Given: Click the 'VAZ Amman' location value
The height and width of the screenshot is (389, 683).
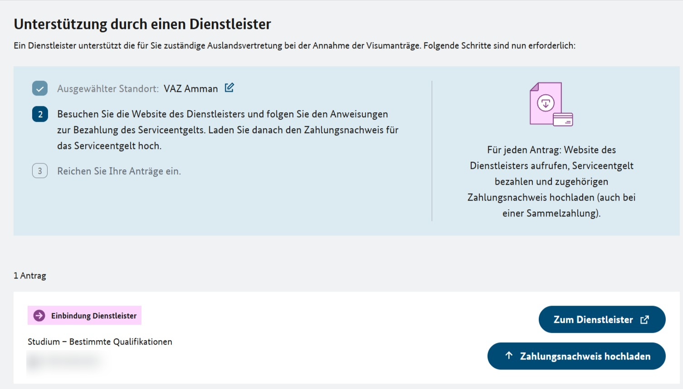Looking at the screenshot, I should point(191,89).
